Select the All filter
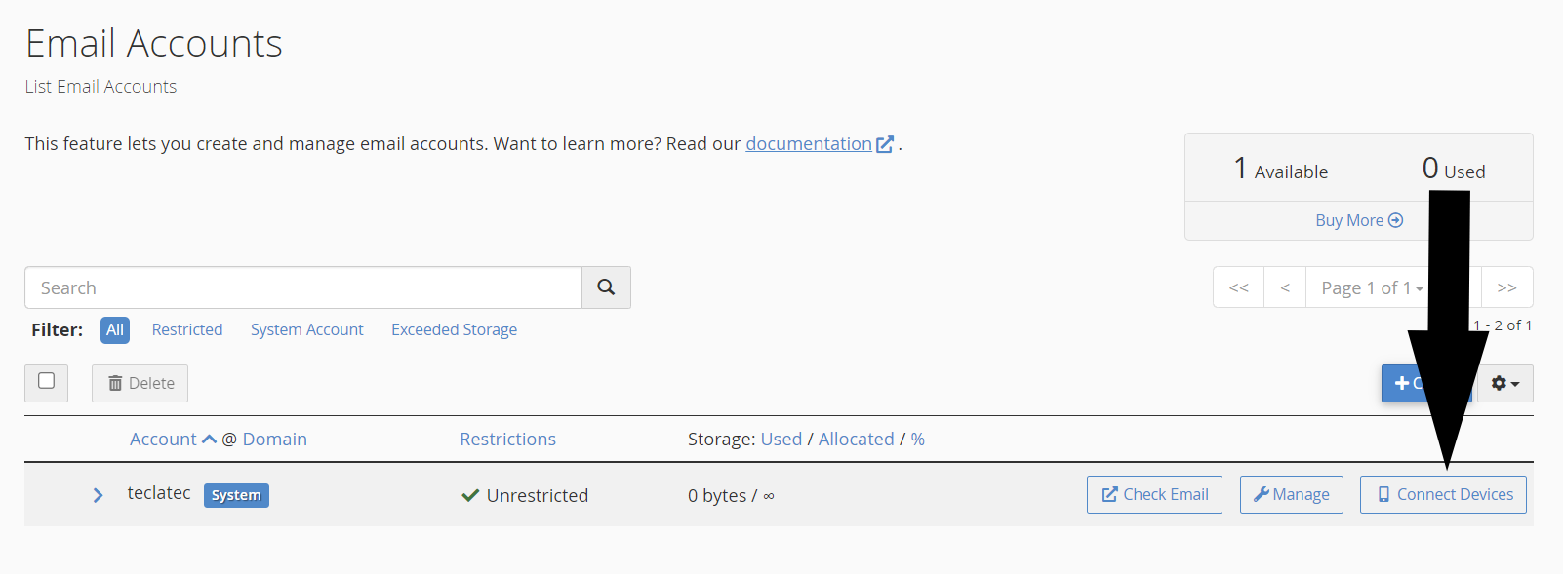Viewport: 1563px width, 574px height. (x=115, y=330)
